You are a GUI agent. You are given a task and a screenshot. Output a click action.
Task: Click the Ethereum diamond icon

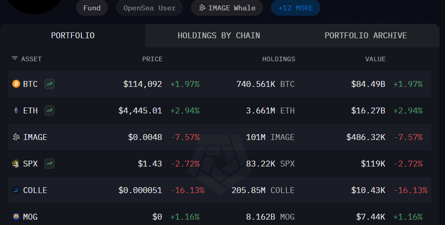tap(16, 111)
